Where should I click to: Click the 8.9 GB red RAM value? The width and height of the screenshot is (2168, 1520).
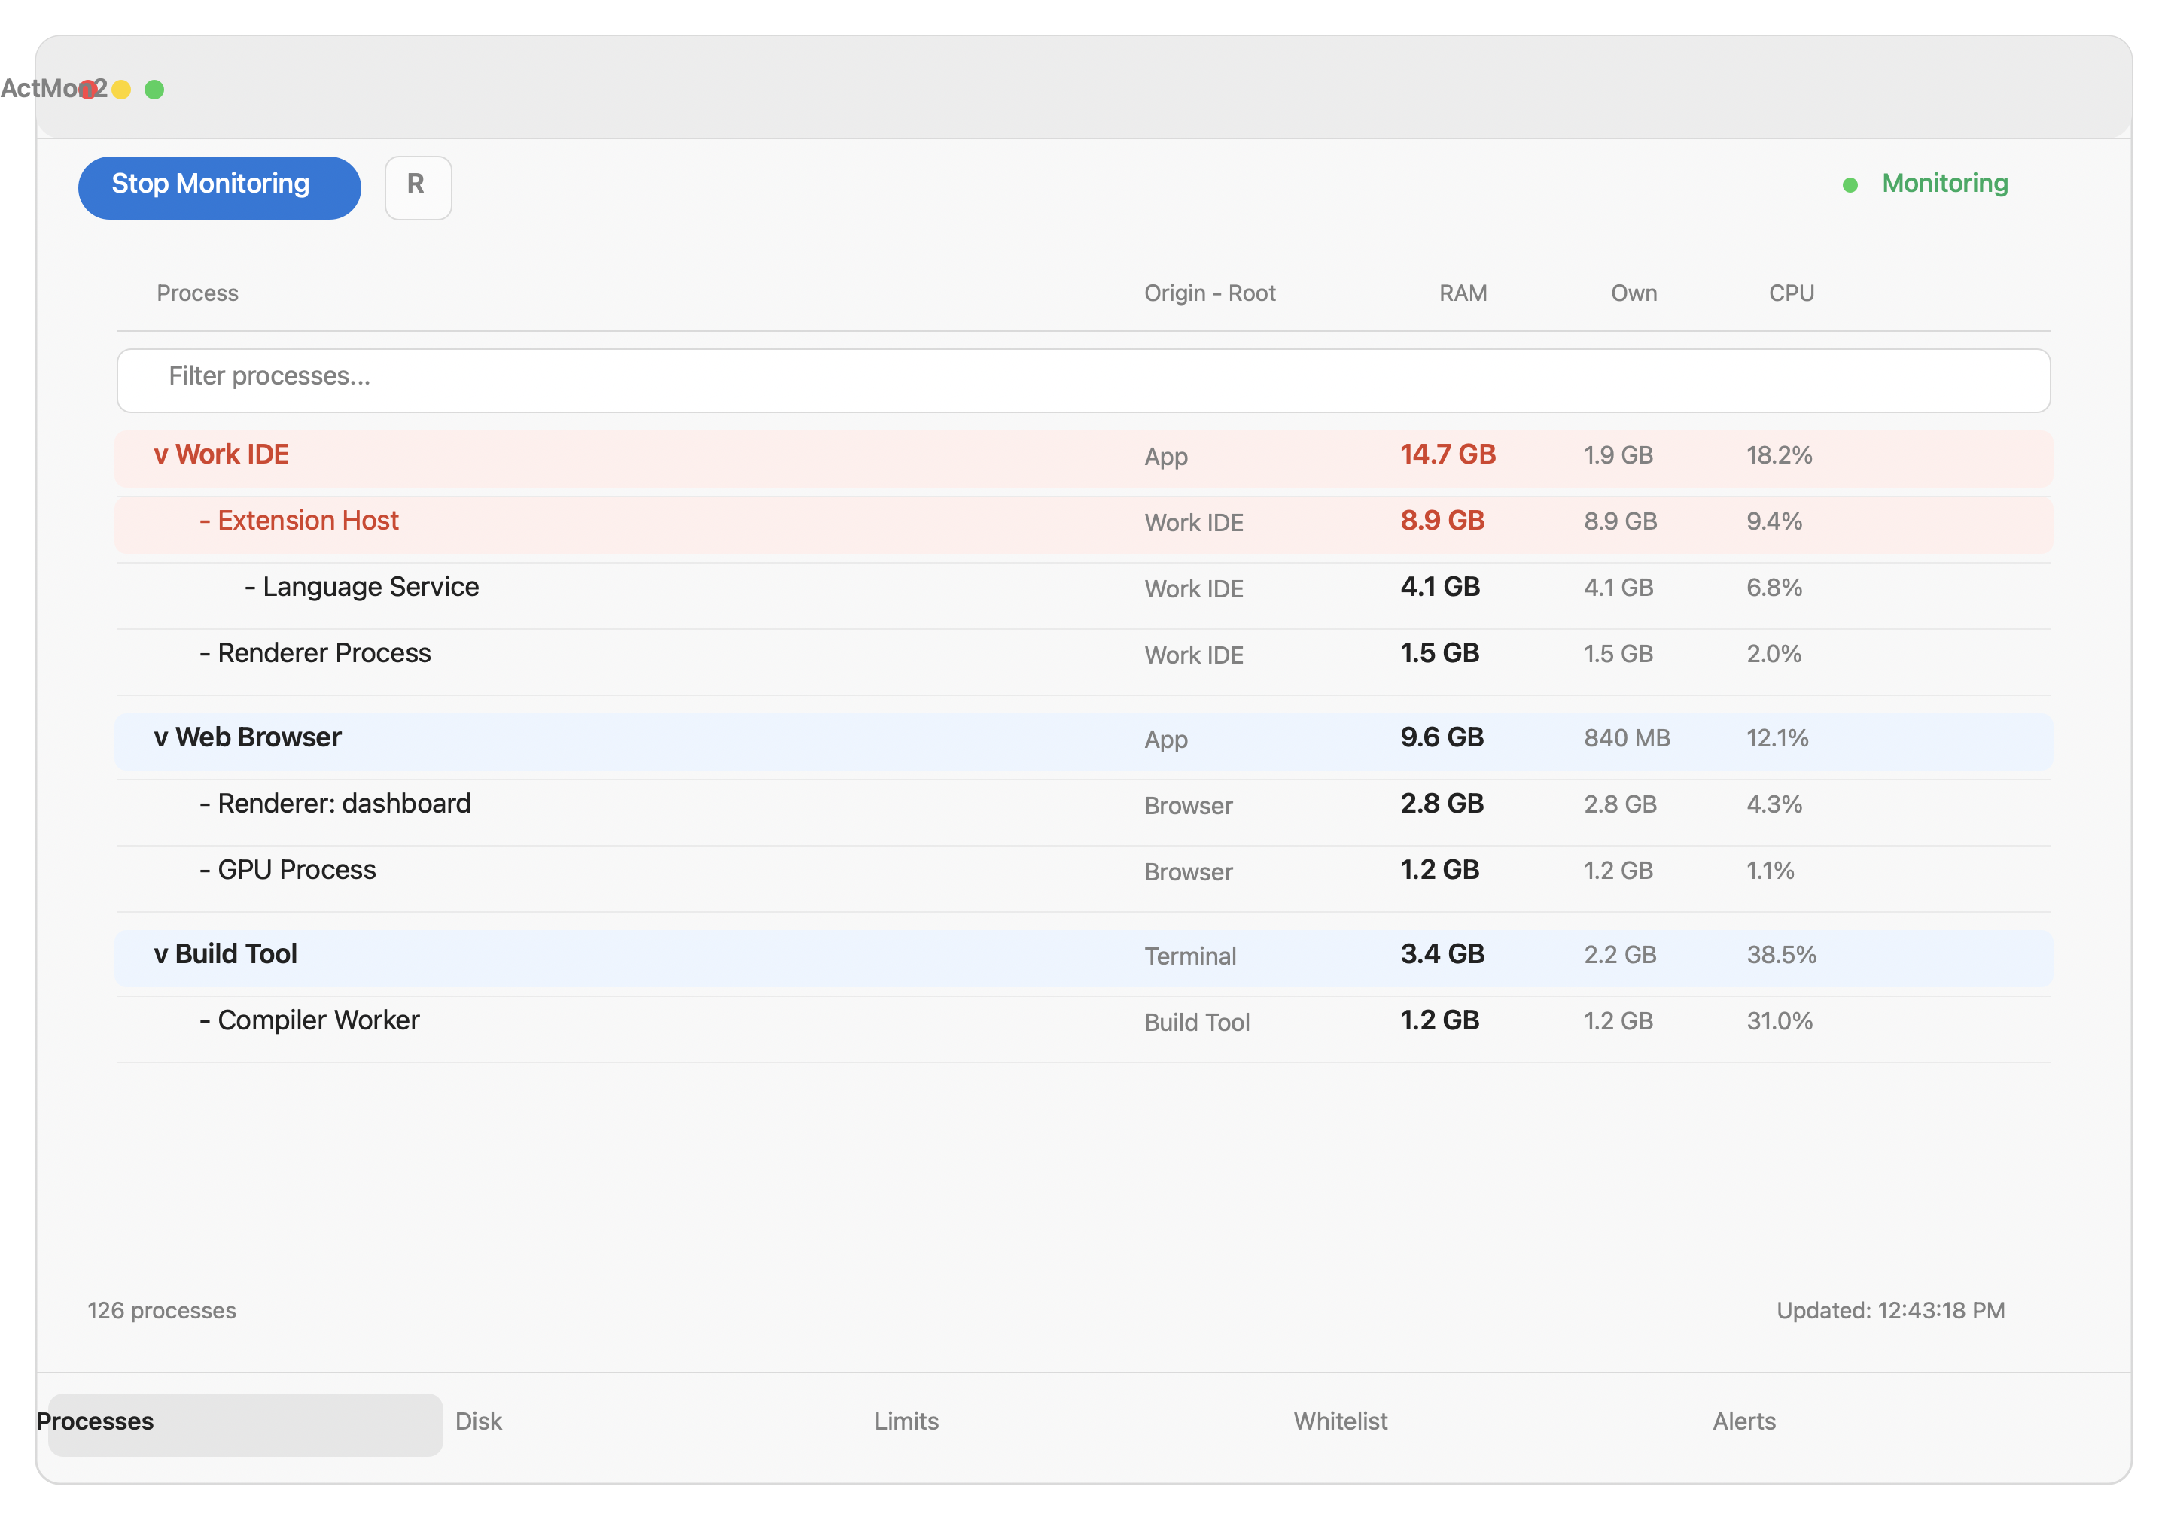click(x=1442, y=521)
